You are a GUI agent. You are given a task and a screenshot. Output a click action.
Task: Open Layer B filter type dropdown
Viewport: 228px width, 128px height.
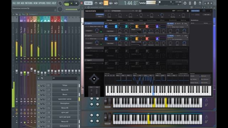(136, 42)
